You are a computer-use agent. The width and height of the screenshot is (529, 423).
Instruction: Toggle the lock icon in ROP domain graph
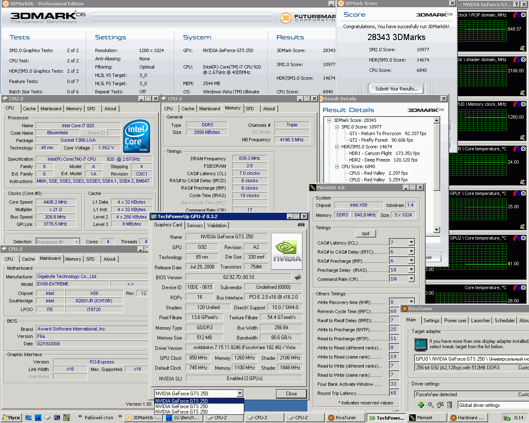522,48
